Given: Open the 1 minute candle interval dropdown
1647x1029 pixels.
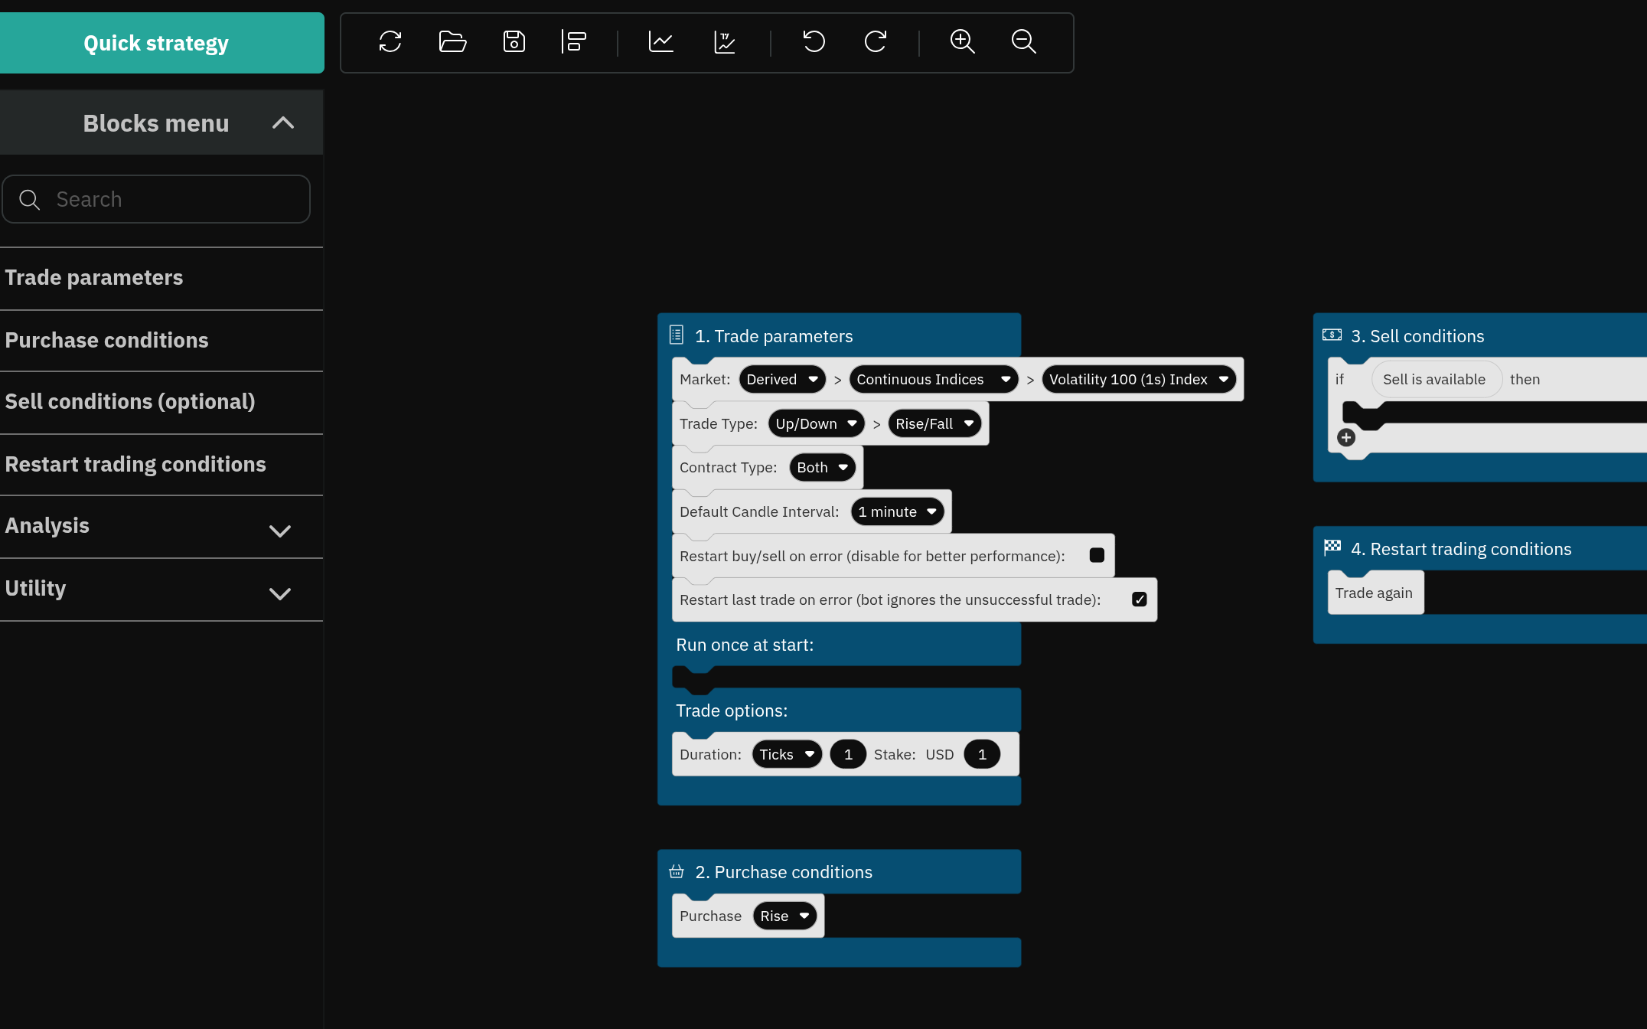Looking at the screenshot, I should (x=898, y=512).
